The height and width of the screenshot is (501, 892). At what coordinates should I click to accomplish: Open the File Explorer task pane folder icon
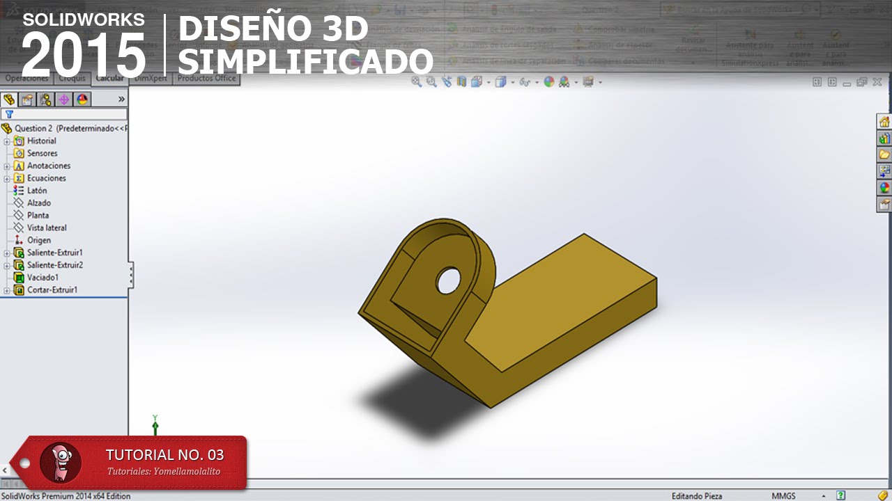pyautogui.click(x=884, y=154)
